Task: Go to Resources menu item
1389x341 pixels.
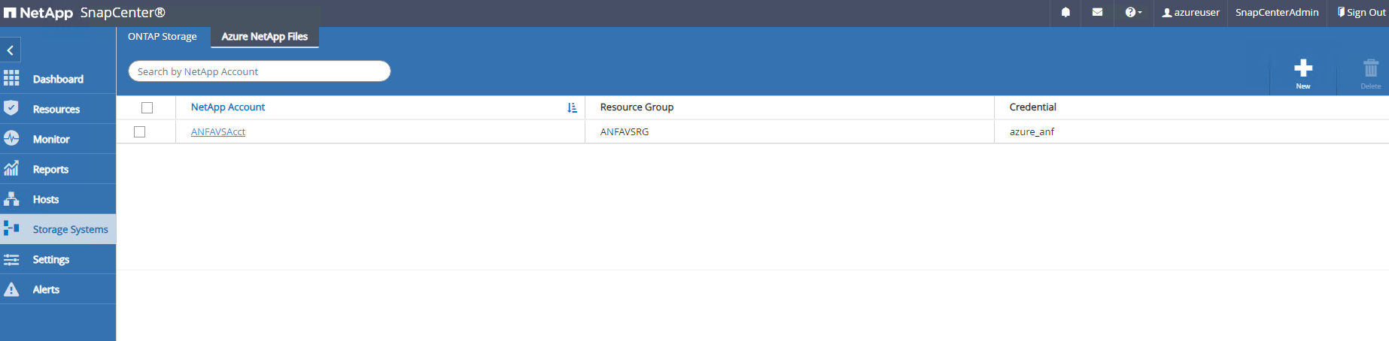Action: (56, 109)
